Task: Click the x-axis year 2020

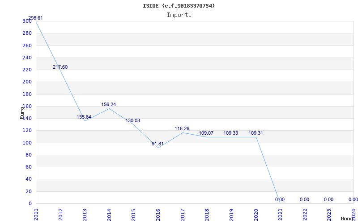Action: tap(256, 215)
